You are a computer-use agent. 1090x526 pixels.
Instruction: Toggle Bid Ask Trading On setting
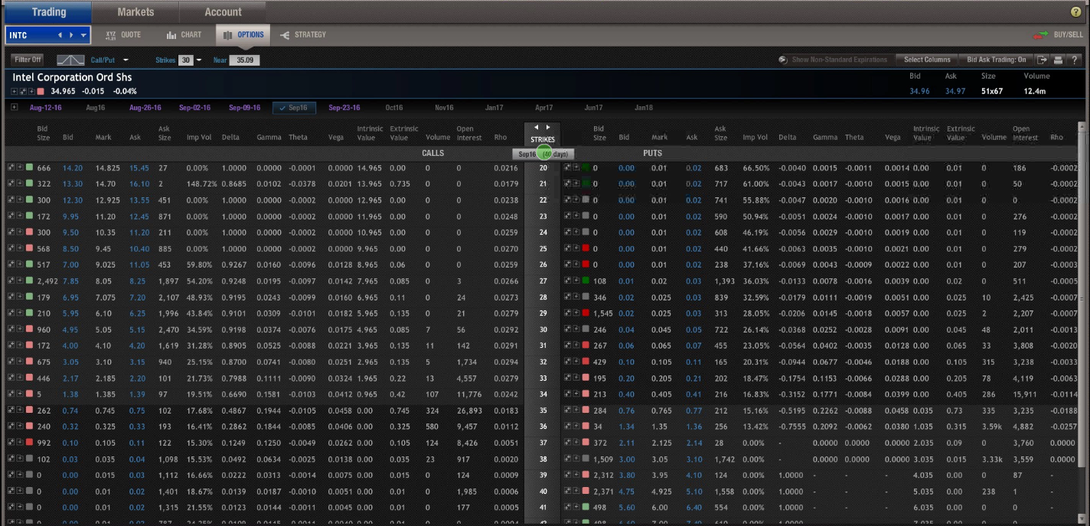click(x=996, y=60)
